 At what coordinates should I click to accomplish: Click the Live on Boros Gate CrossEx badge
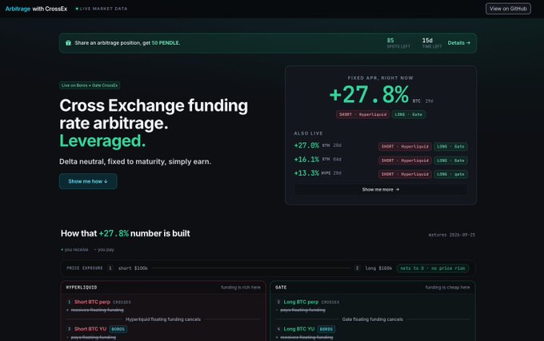[90, 85]
